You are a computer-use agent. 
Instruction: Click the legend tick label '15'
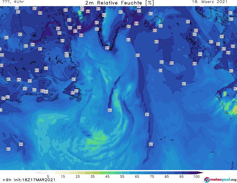pyautogui.click(x=63, y=177)
